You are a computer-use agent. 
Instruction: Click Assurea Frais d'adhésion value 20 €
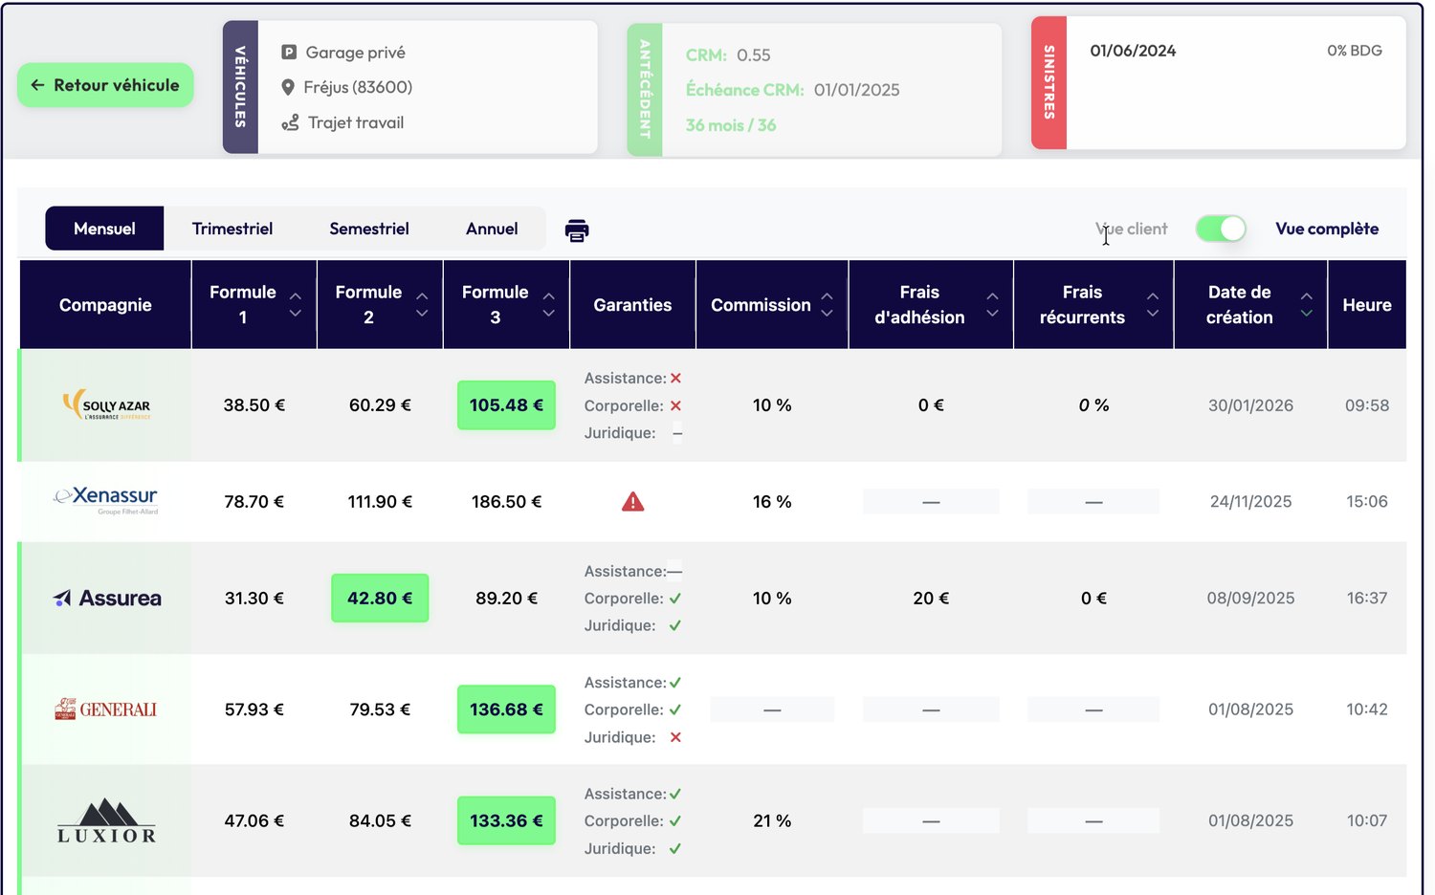(931, 599)
